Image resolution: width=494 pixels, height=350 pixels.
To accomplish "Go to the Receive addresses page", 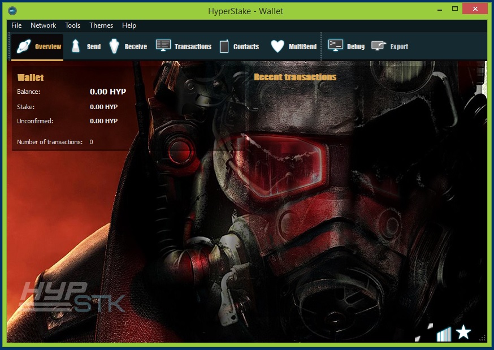I will [x=128, y=46].
